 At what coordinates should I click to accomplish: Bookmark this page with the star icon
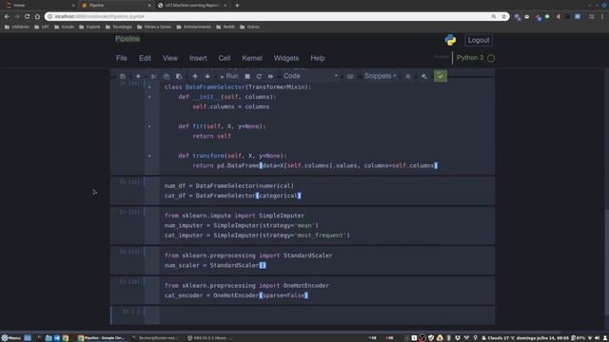coord(503,17)
